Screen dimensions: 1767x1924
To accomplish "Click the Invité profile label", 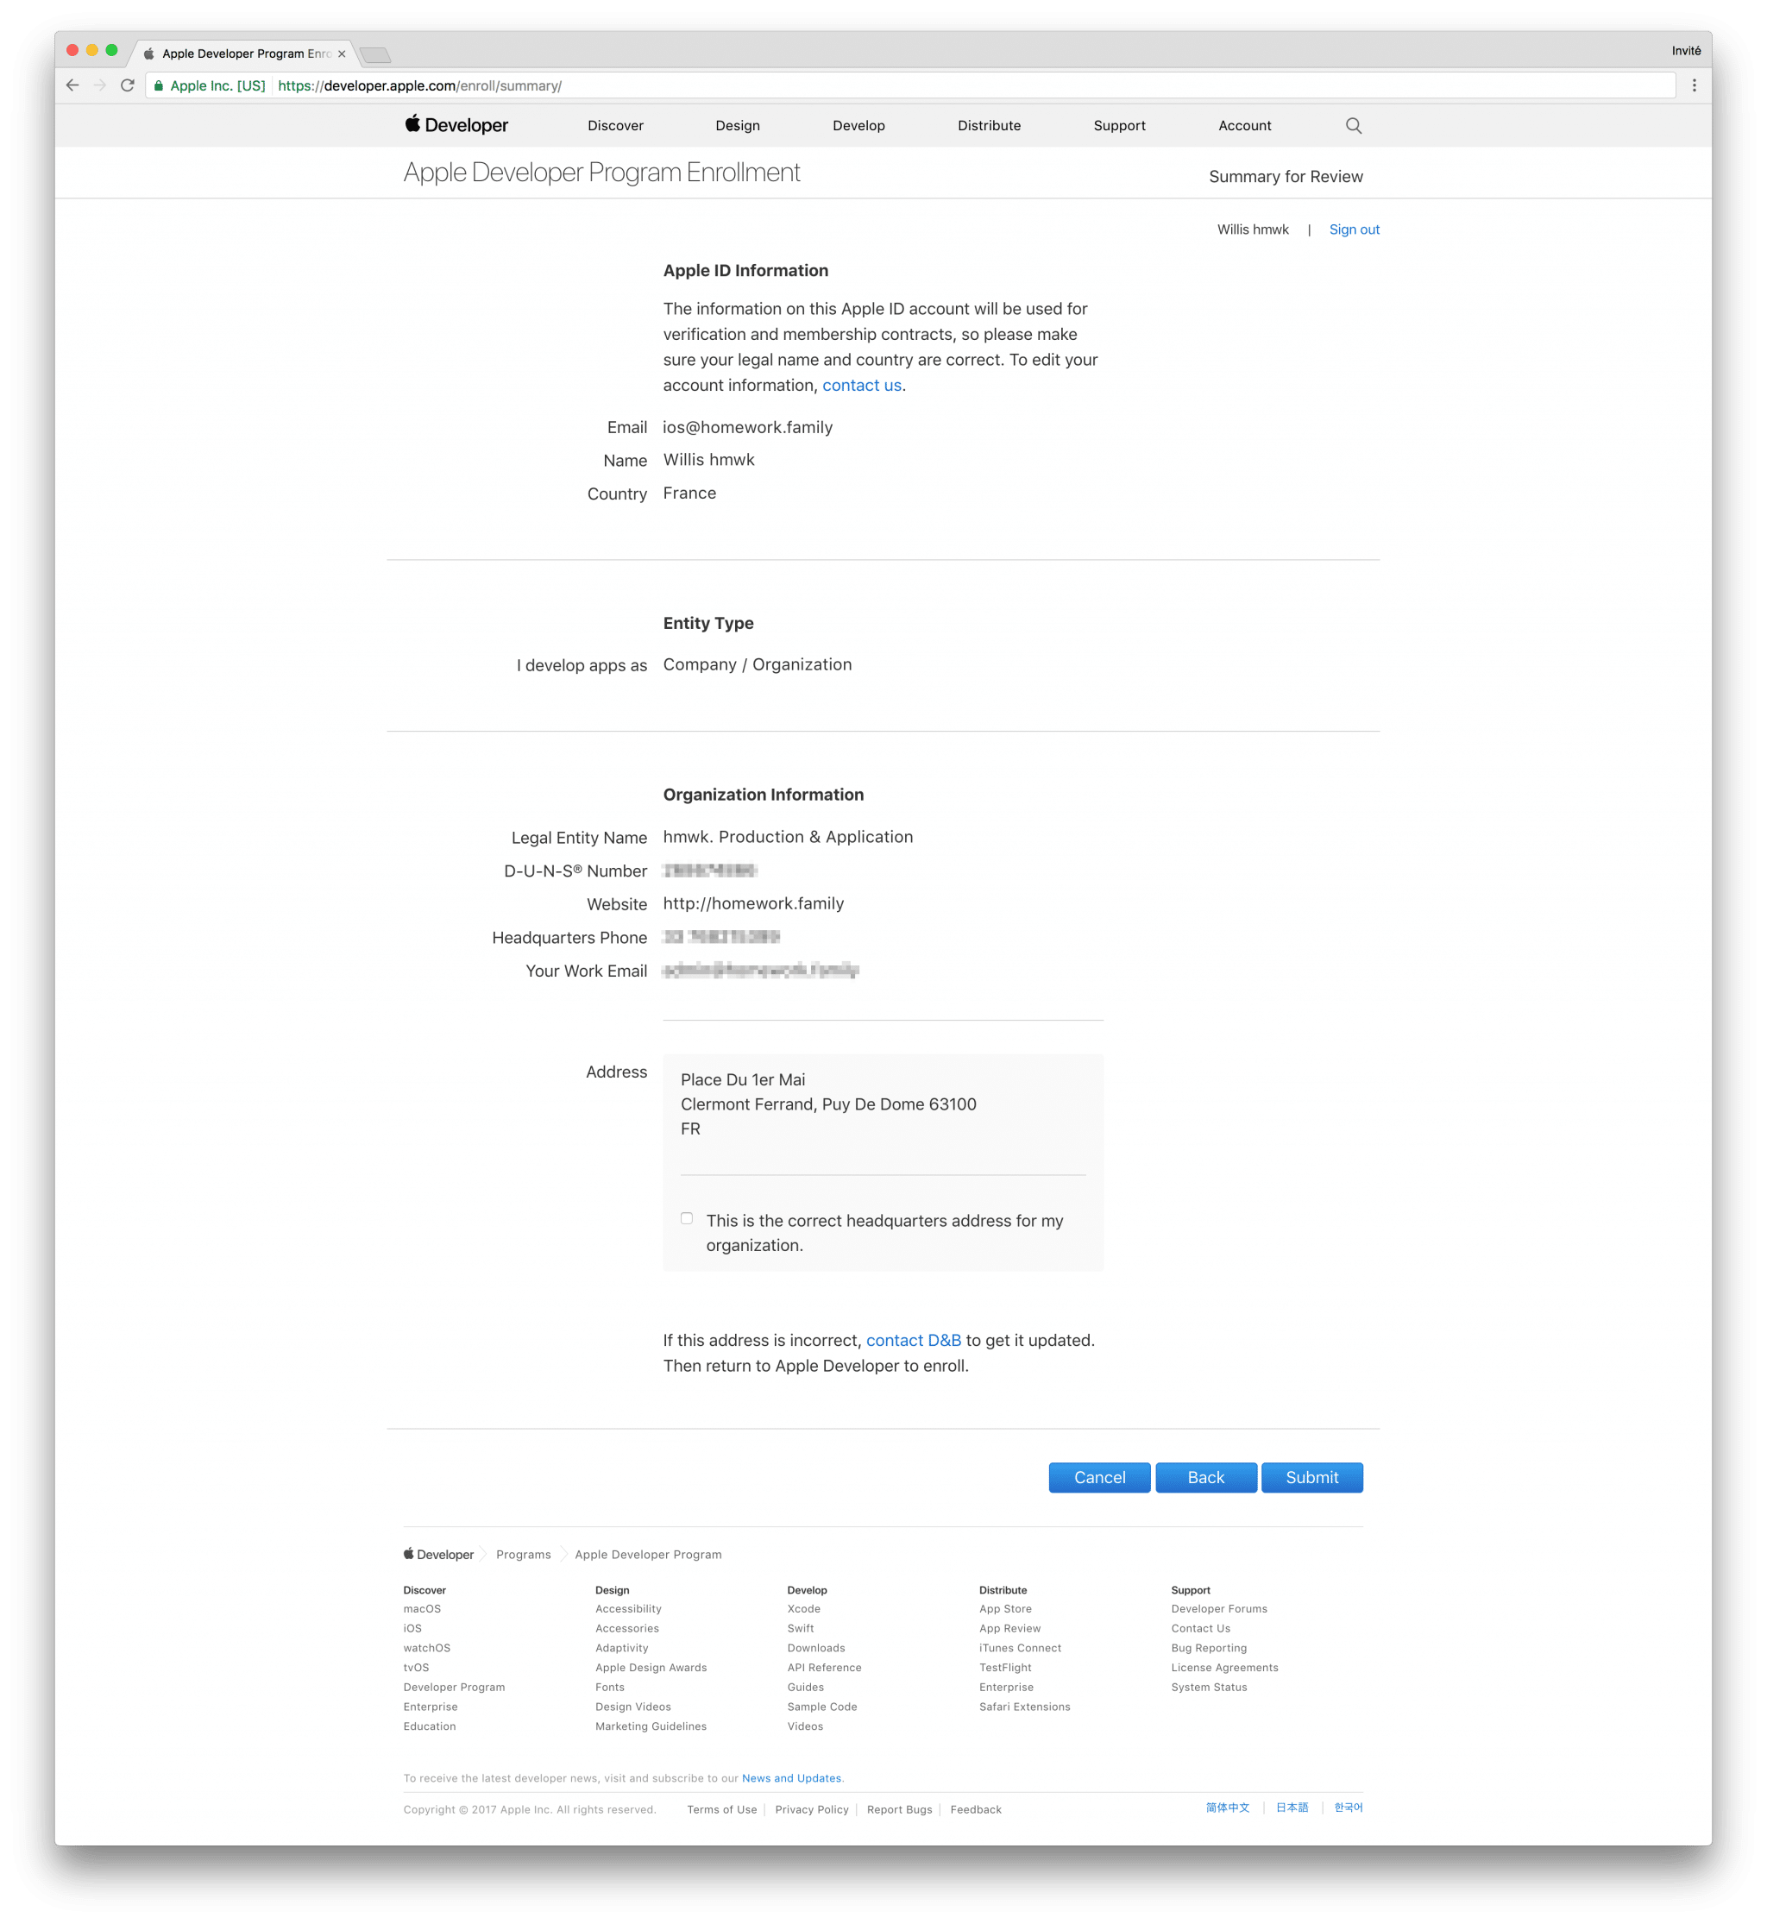I will click(1686, 51).
